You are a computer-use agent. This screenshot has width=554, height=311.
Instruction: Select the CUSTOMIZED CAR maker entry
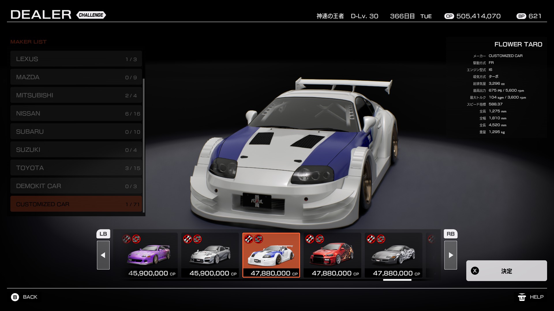[76, 204]
